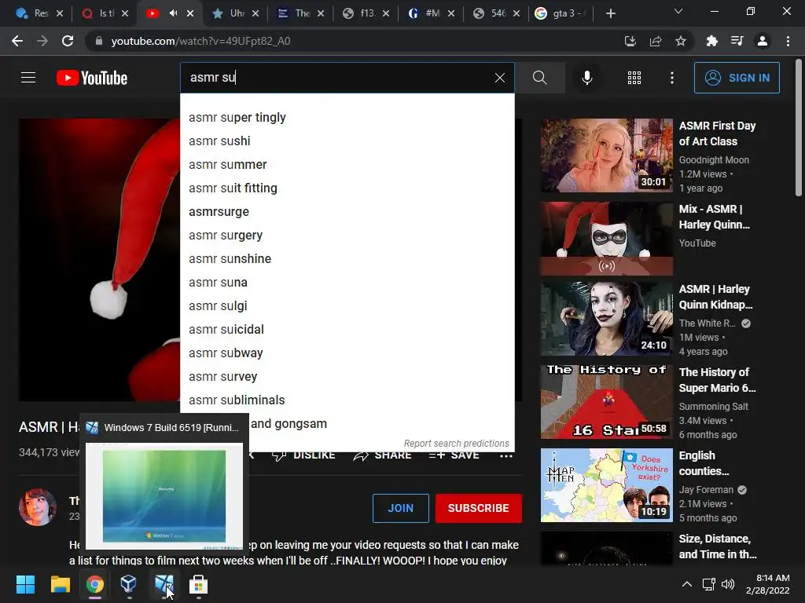The height and width of the screenshot is (603, 805).
Task: Click the SIGN IN button
Action: click(x=737, y=78)
